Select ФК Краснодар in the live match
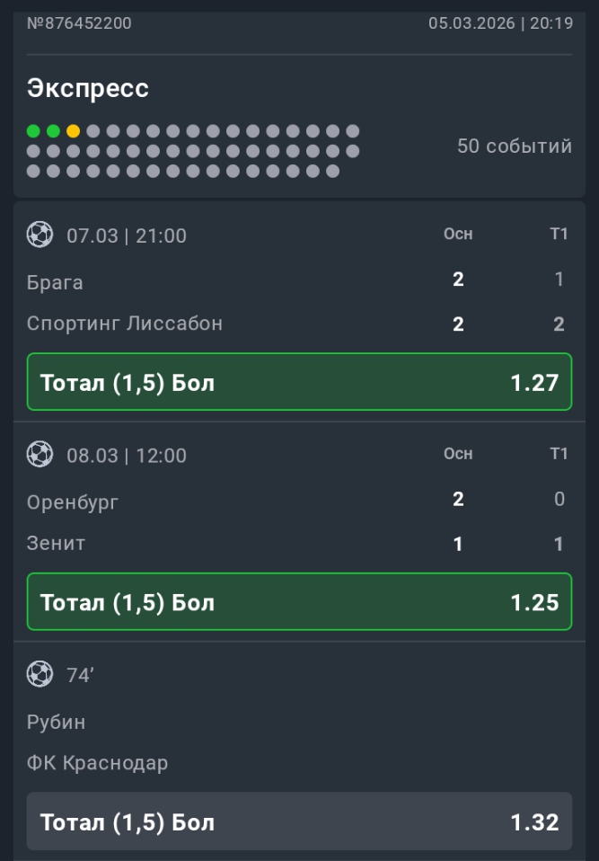 [x=98, y=763]
